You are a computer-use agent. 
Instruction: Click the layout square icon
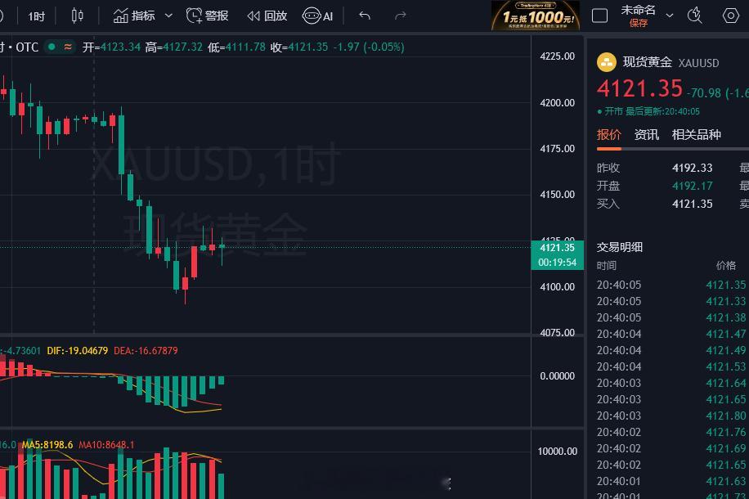click(599, 16)
